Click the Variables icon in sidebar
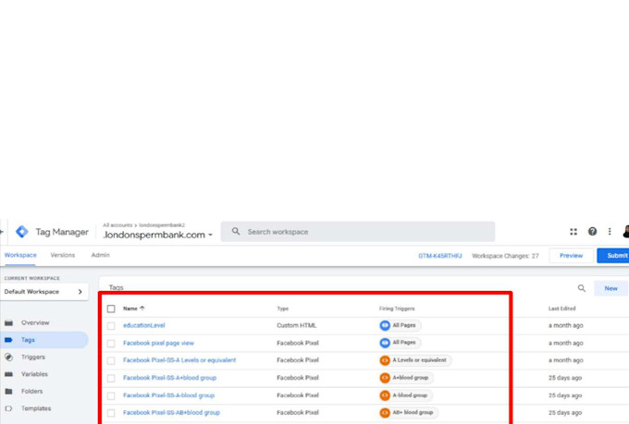629x424 pixels. [9, 374]
